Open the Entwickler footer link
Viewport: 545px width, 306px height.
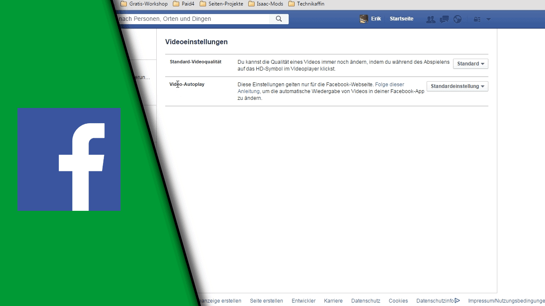[x=304, y=301]
